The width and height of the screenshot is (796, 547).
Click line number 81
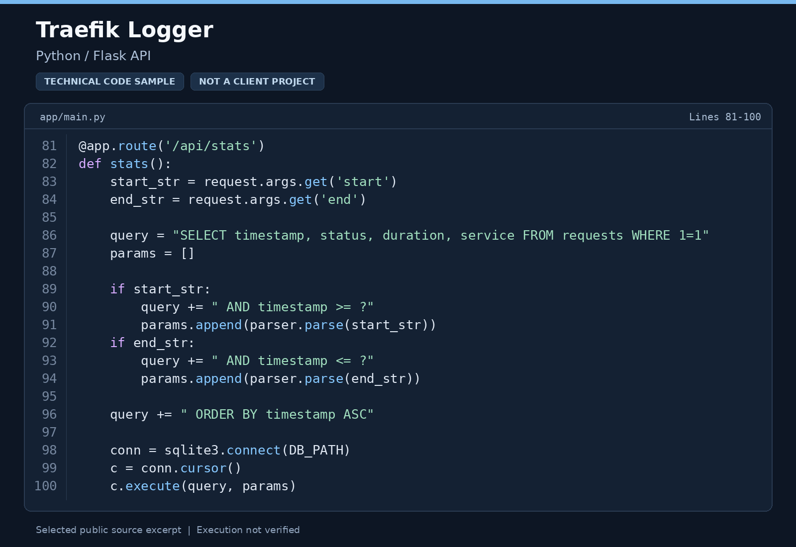pos(49,146)
